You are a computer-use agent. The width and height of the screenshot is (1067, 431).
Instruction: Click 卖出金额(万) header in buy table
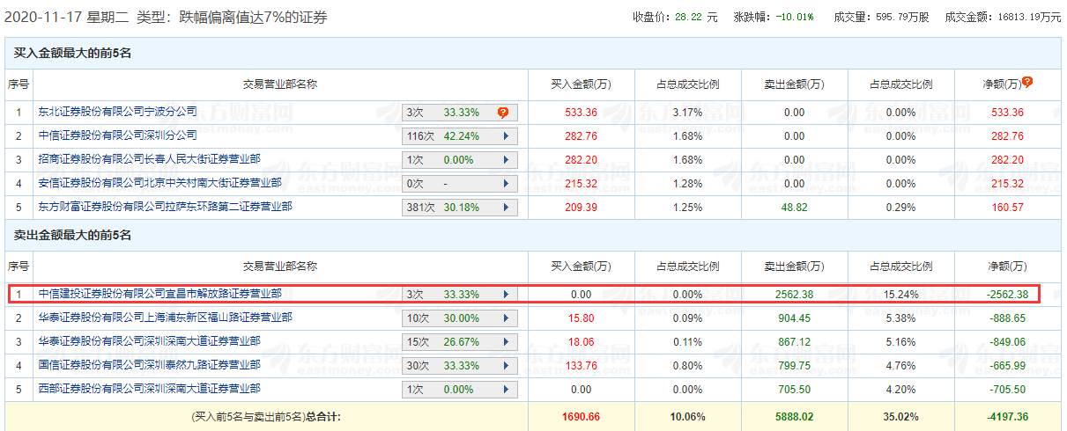pos(794,84)
